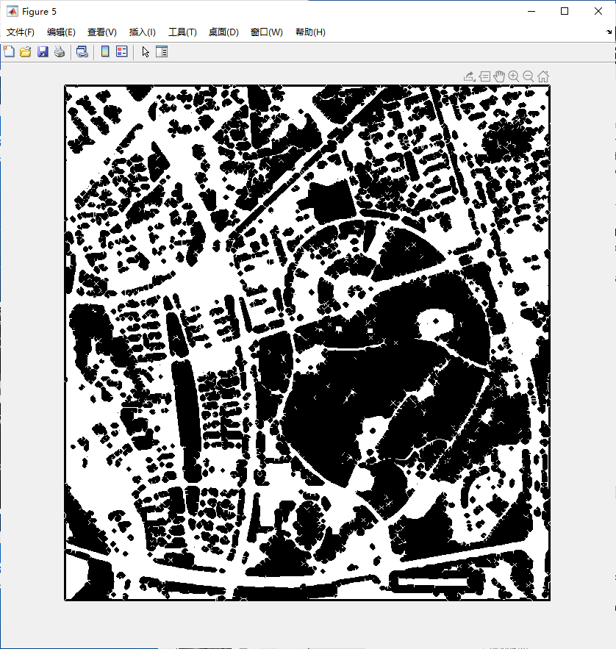Click the New Figure icon

click(9, 51)
